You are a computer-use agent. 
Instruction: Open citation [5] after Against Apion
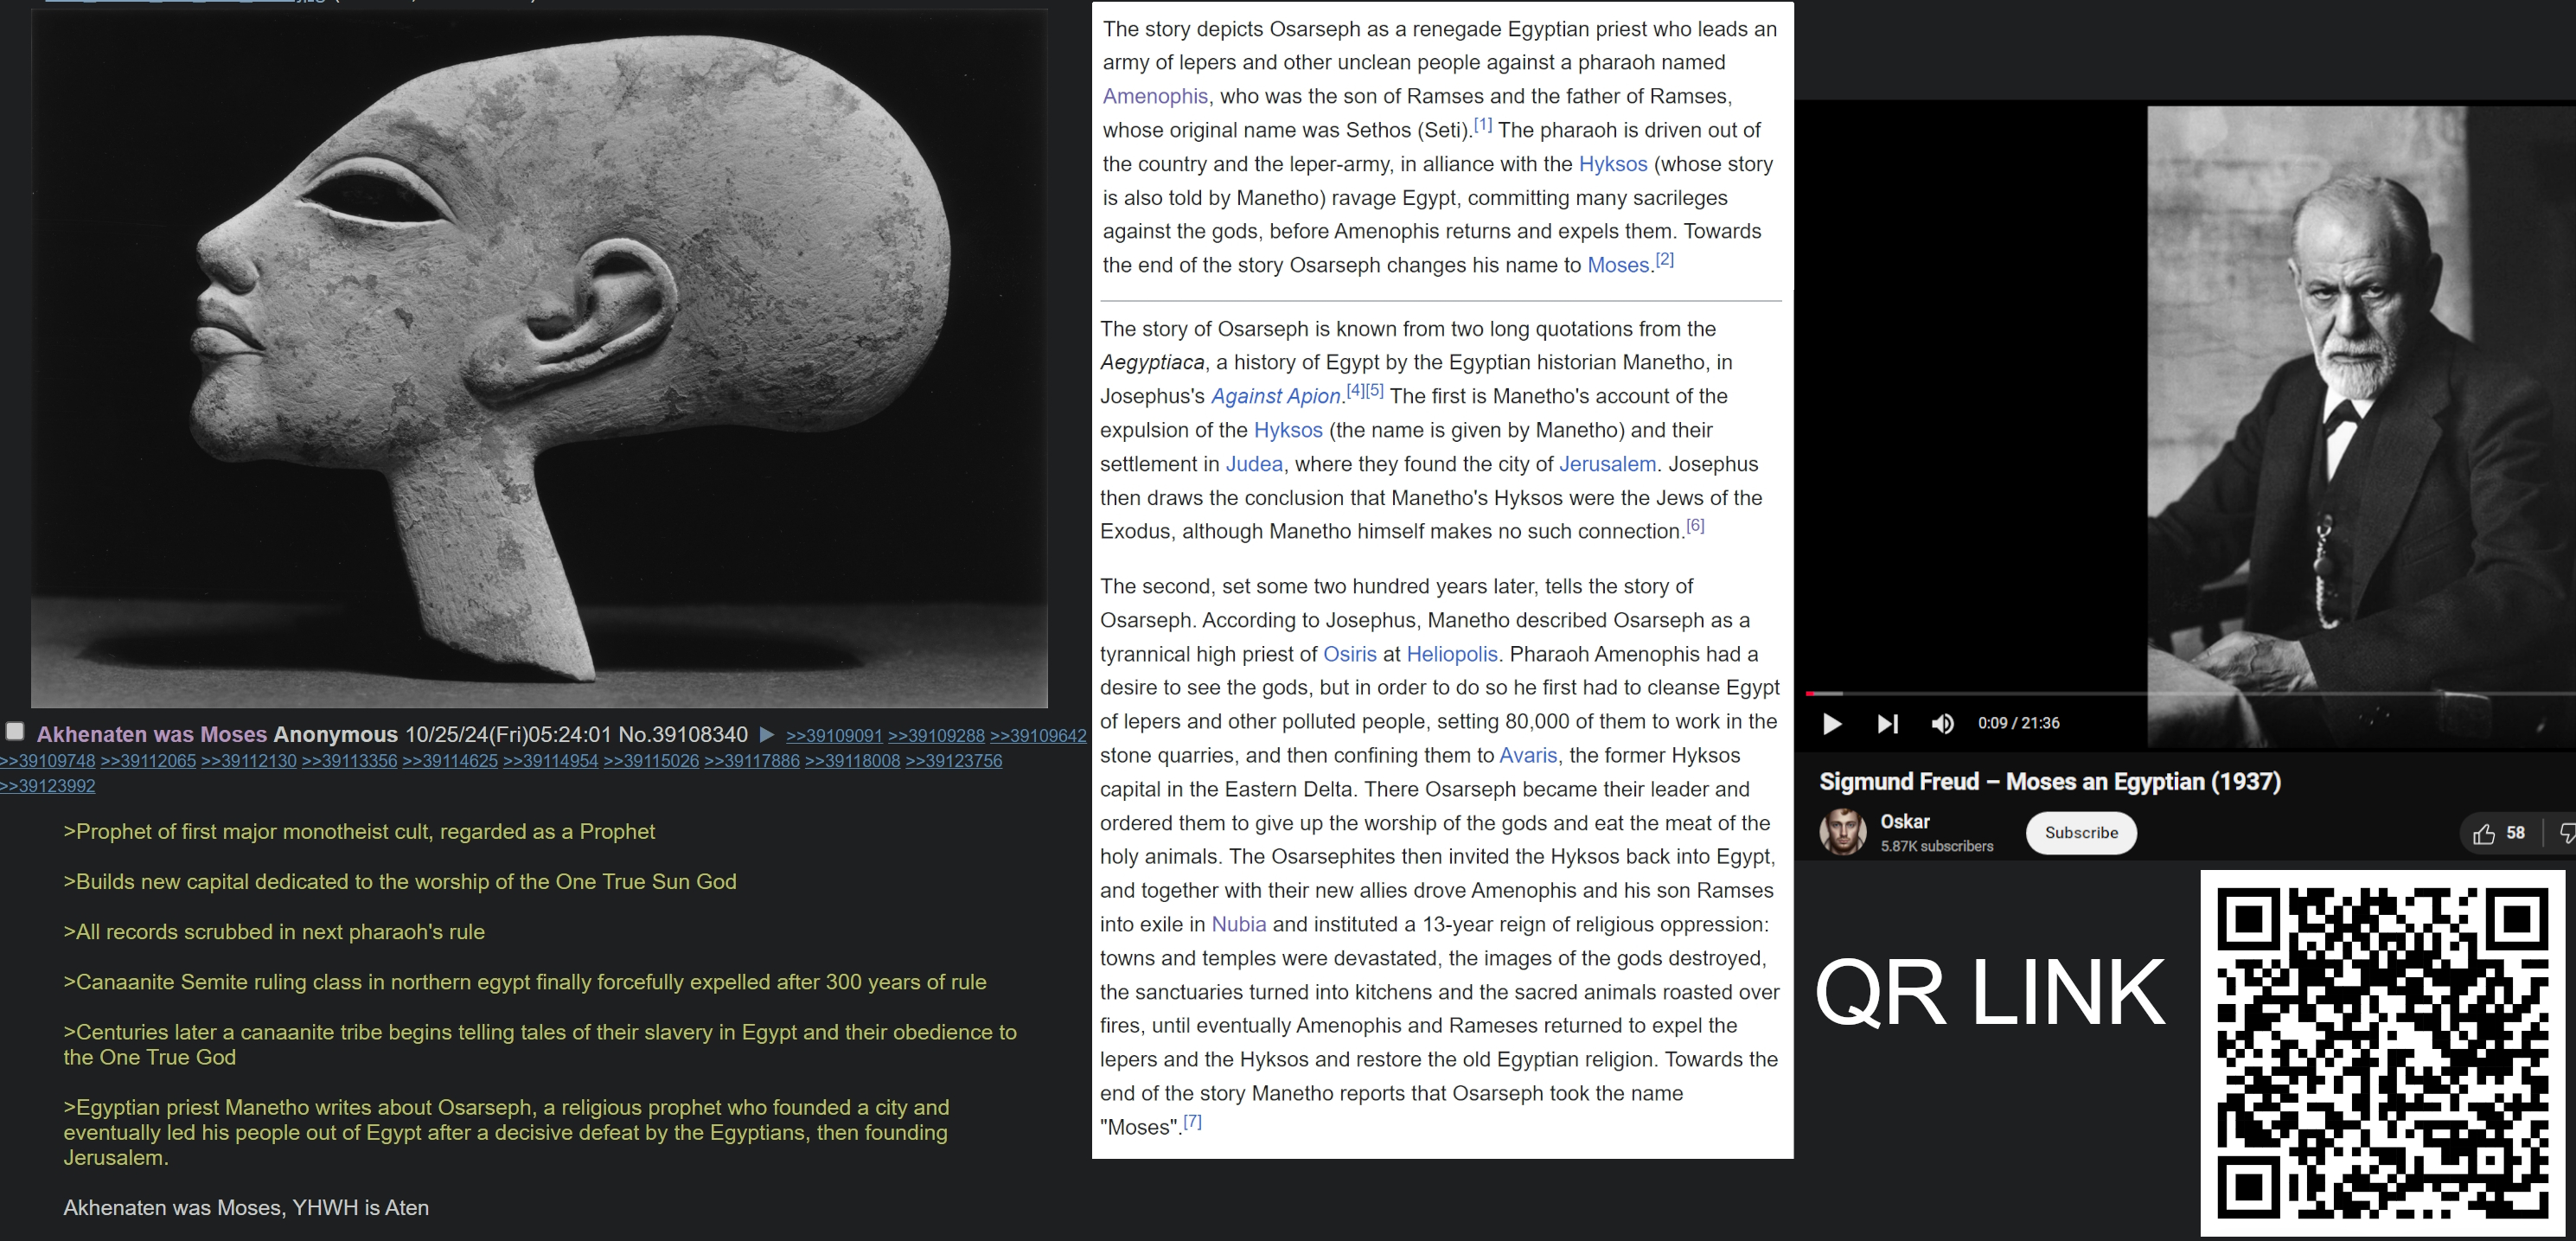pyautogui.click(x=1374, y=390)
